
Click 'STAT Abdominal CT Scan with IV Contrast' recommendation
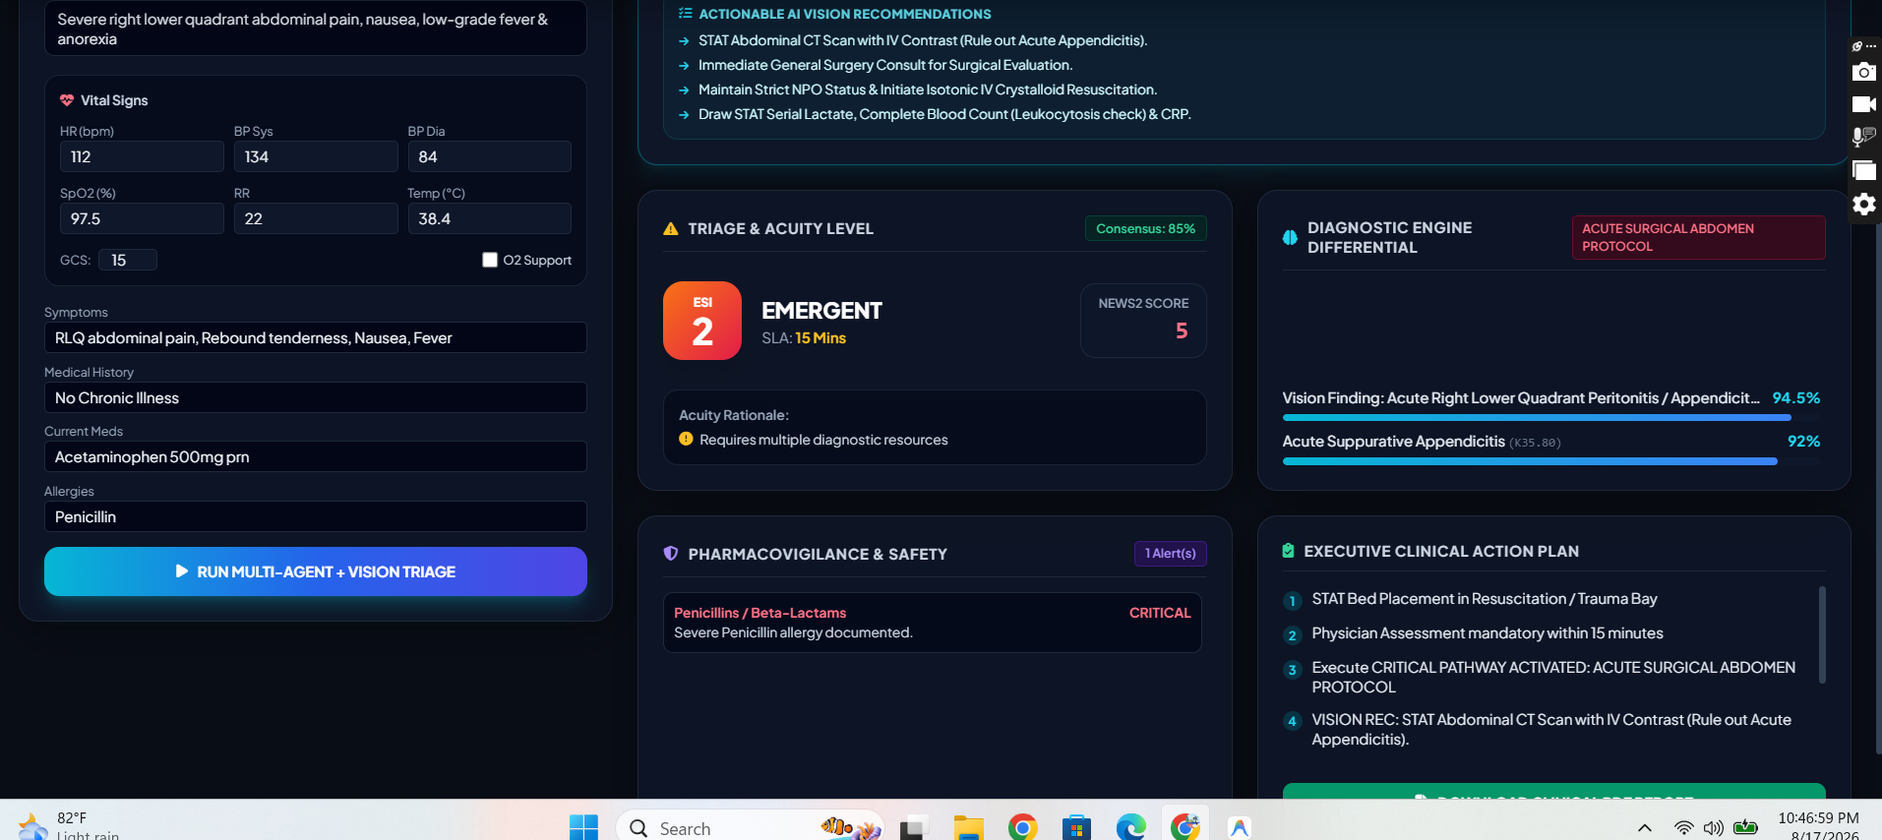click(x=923, y=40)
